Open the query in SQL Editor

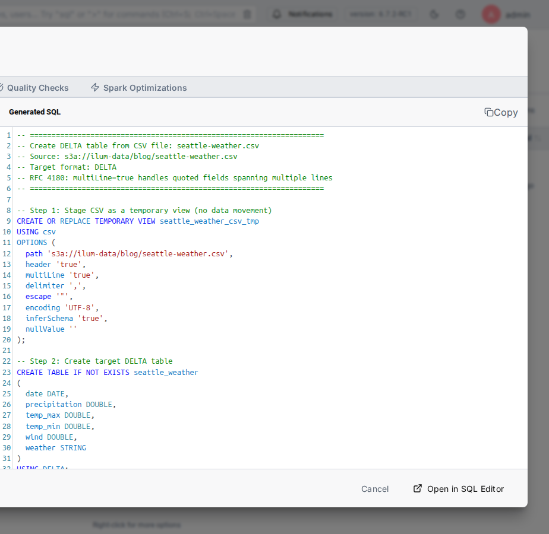458,489
